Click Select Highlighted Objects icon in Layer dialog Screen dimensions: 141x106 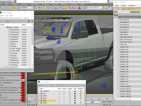(x=51, y=85)
